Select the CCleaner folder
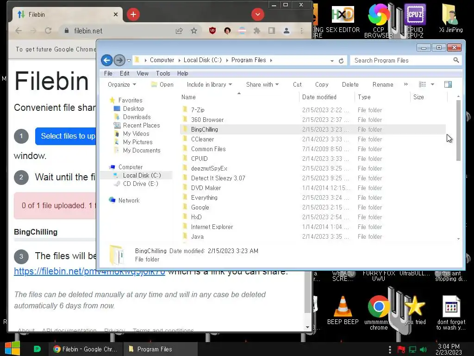The image size is (474, 356). tap(313, 139)
